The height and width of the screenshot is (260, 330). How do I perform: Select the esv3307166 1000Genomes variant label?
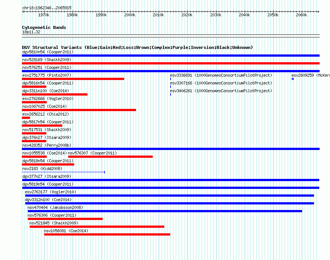pos(221,83)
